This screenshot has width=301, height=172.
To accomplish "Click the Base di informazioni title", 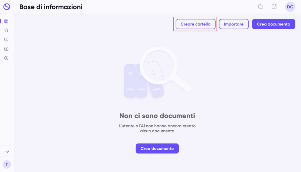I will pyautogui.click(x=51, y=7).
